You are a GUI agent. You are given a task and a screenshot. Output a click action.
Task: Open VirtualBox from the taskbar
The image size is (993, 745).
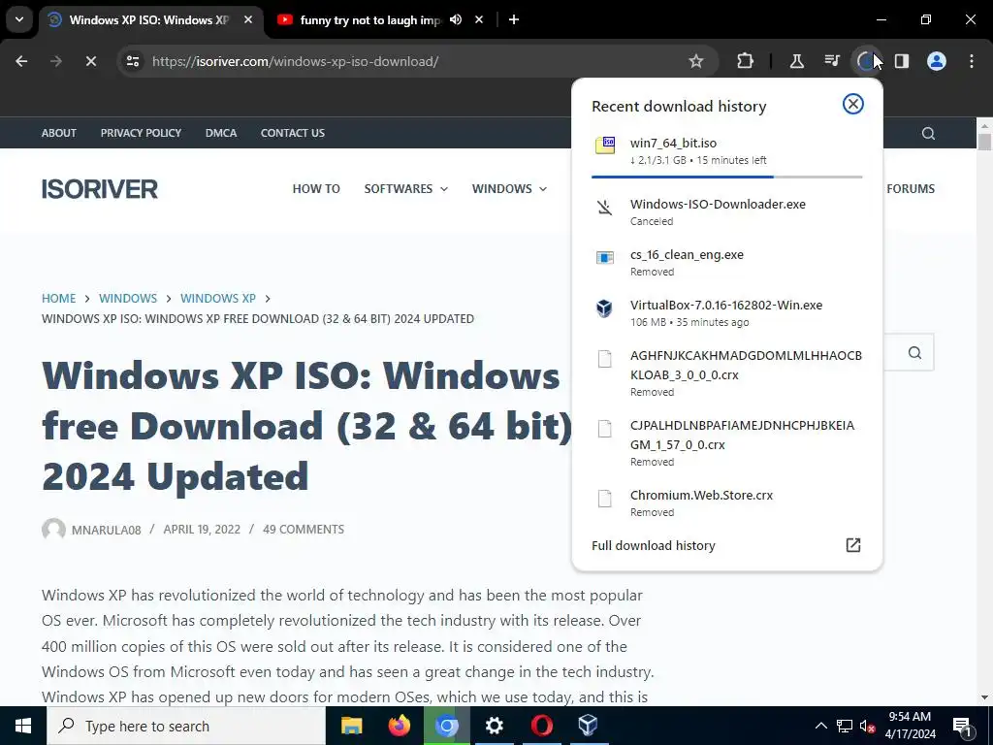point(589,726)
